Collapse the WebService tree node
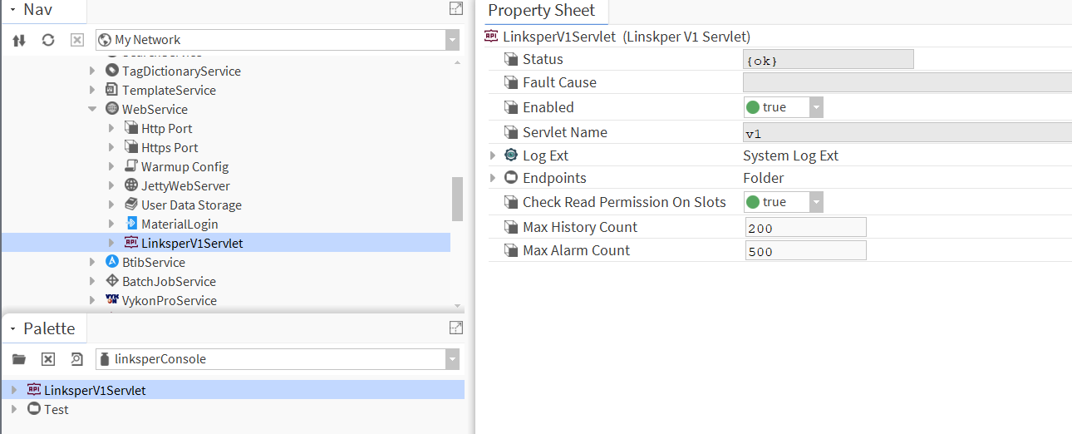Viewport: 1072px width, 434px height. [93, 110]
